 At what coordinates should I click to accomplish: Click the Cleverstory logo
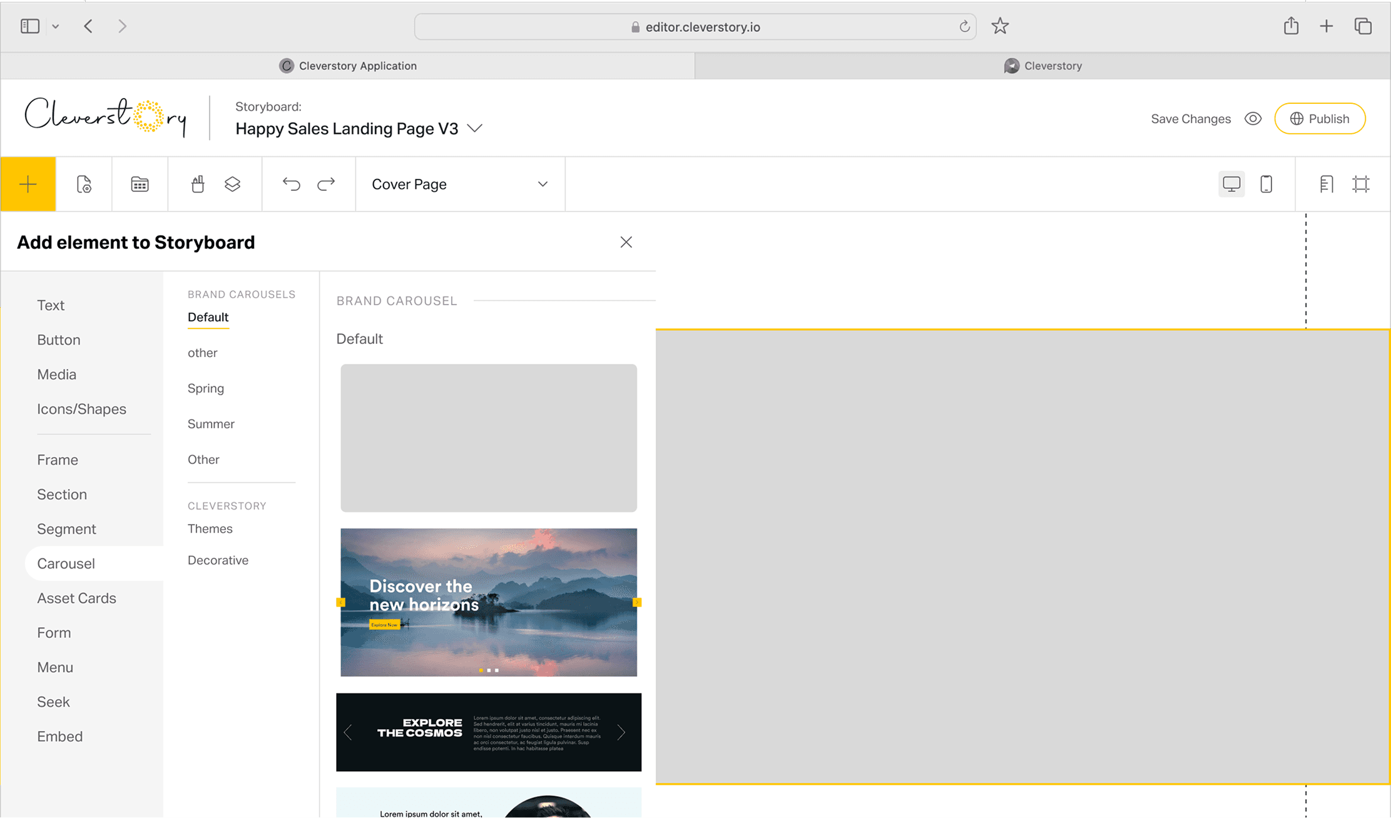coord(106,117)
